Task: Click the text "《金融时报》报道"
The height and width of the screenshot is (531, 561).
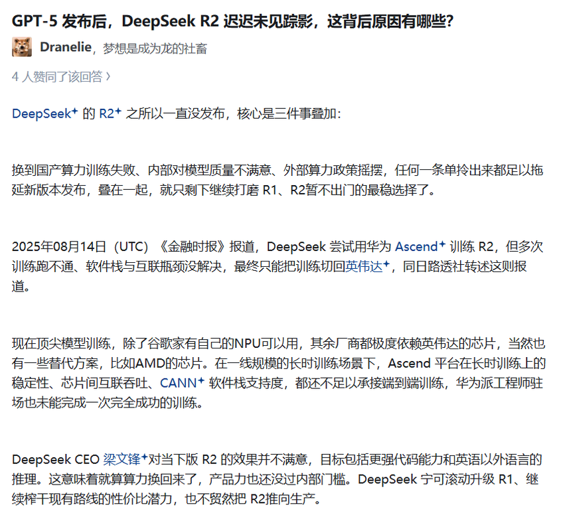Action: pos(206,246)
